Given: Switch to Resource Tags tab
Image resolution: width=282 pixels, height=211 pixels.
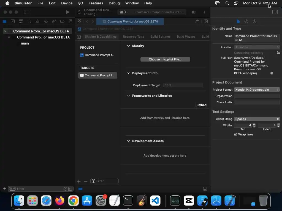Looking at the screenshot, I should coord(134,37).
